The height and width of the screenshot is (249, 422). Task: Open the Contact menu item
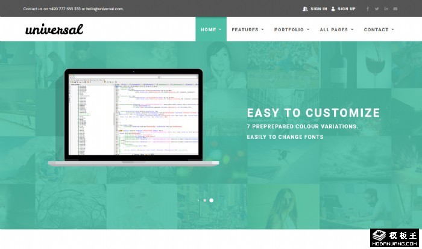point(379,29)
